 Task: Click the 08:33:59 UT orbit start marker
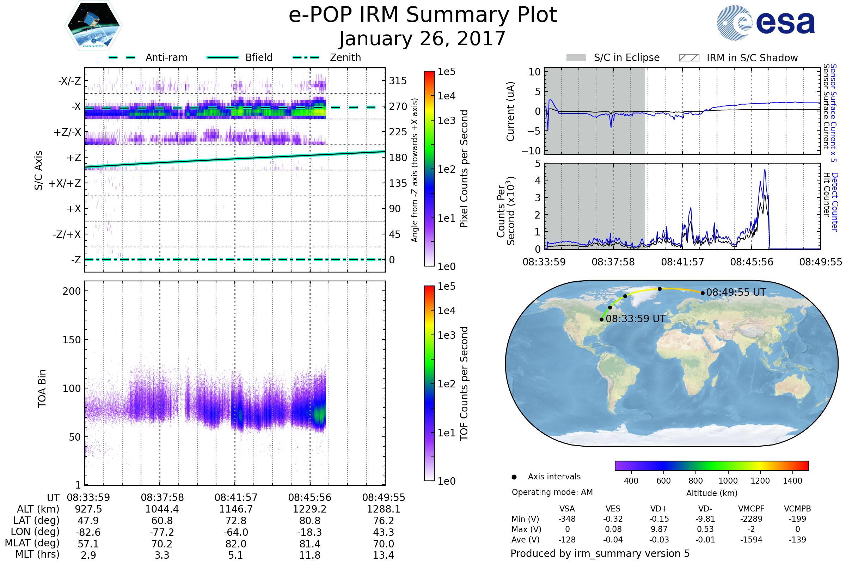pyautogui.click(x=601, y=319)
